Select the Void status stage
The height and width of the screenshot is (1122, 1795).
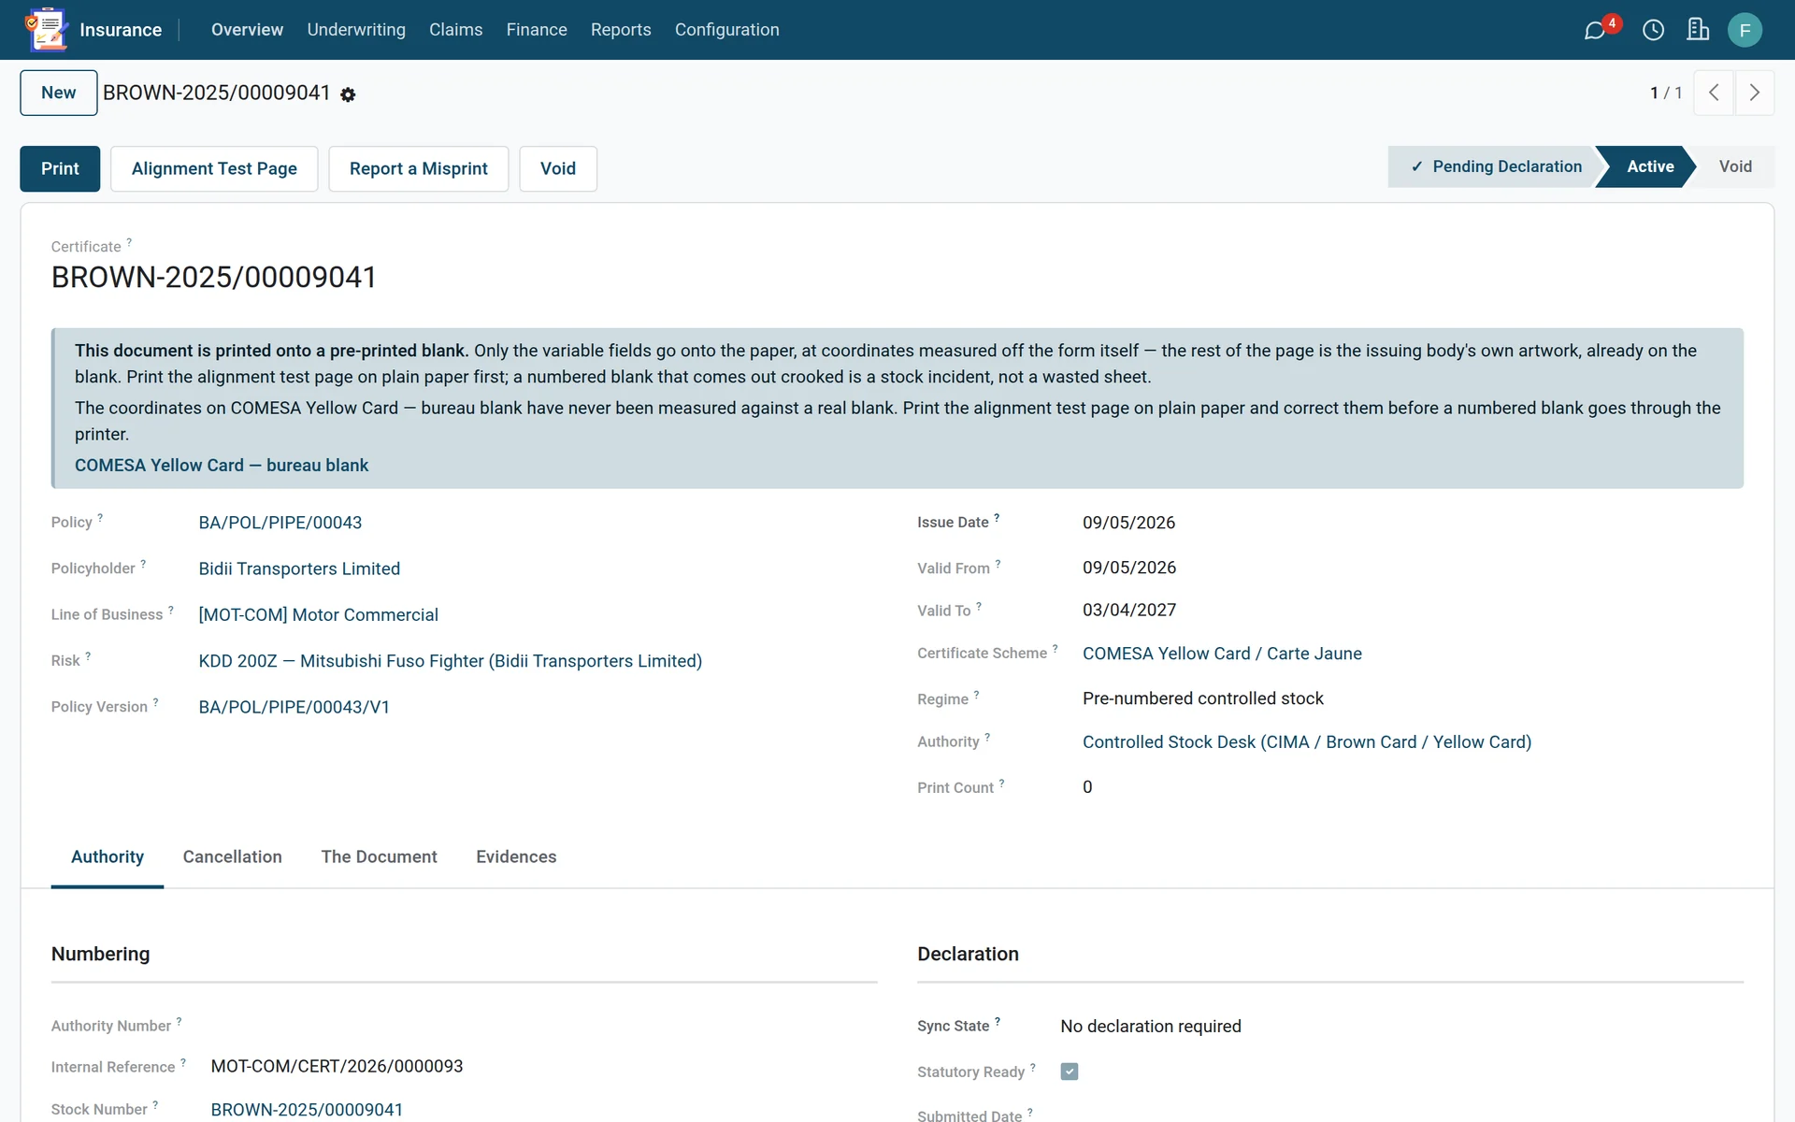click(1735, 166)
